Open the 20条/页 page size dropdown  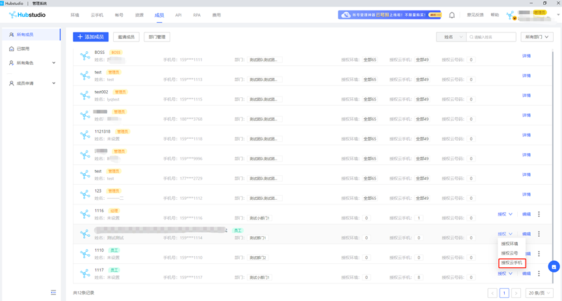539,293
